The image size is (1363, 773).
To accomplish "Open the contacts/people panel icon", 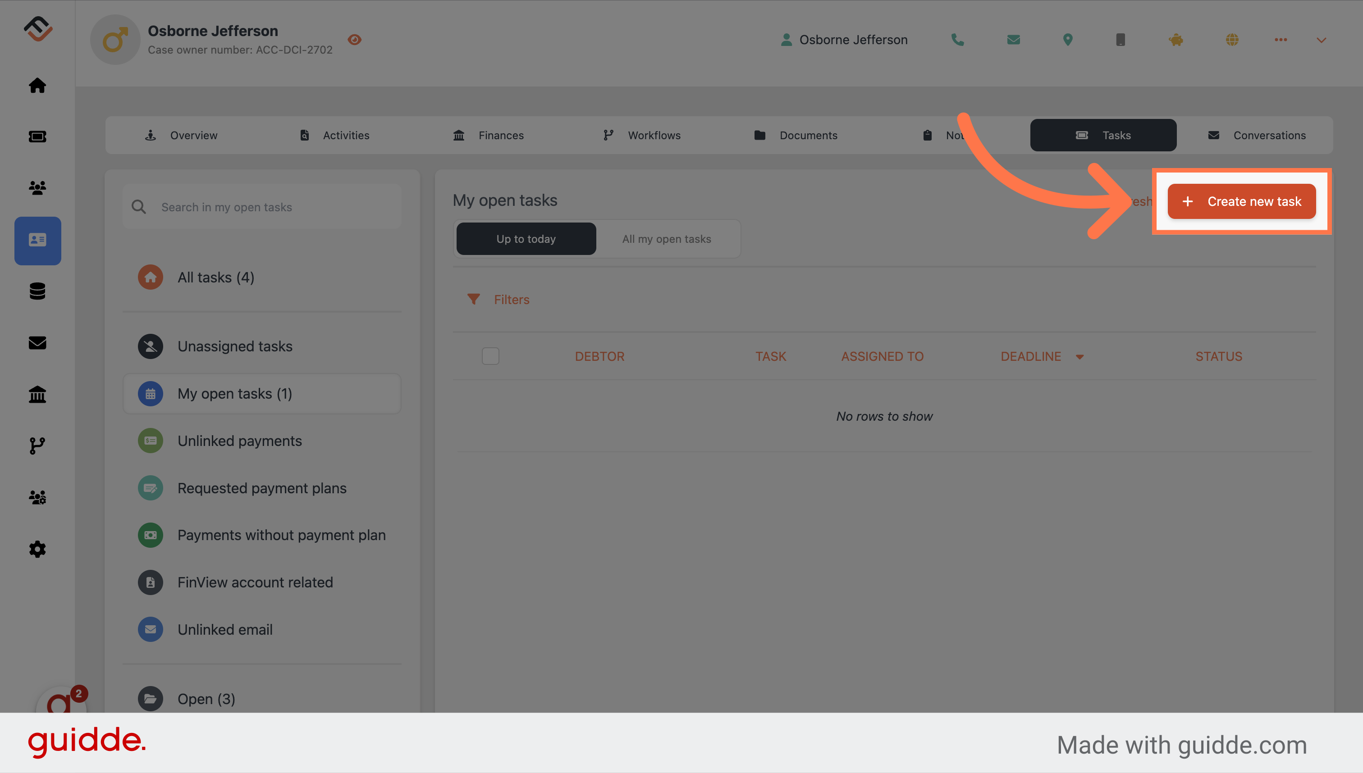I will click(37, 187).
